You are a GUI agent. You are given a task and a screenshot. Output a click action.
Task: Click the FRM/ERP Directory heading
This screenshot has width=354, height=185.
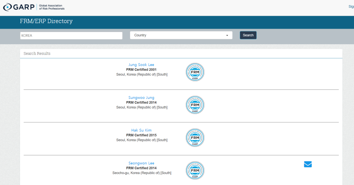pyautogui.click(x=46, y=21)
